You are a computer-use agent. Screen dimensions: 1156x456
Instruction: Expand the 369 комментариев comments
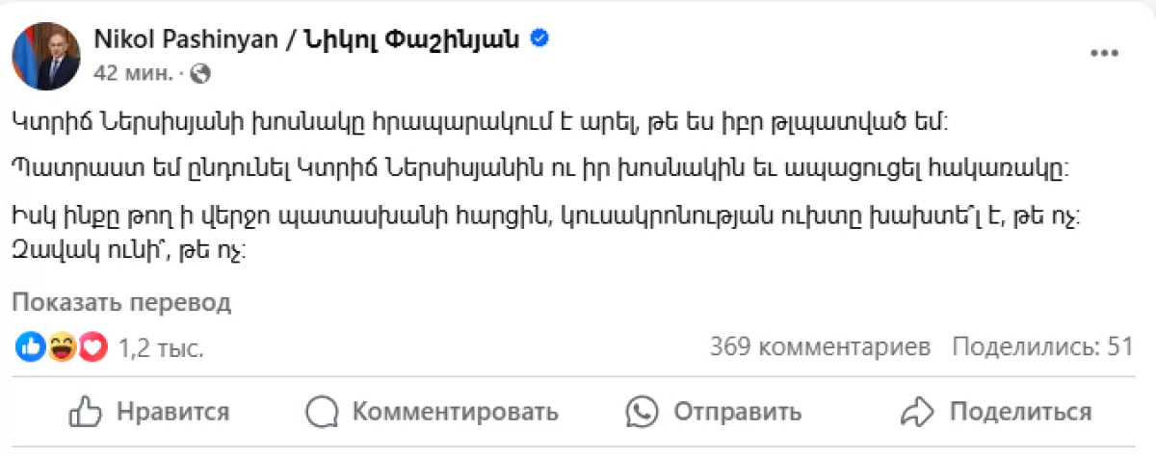821,346
